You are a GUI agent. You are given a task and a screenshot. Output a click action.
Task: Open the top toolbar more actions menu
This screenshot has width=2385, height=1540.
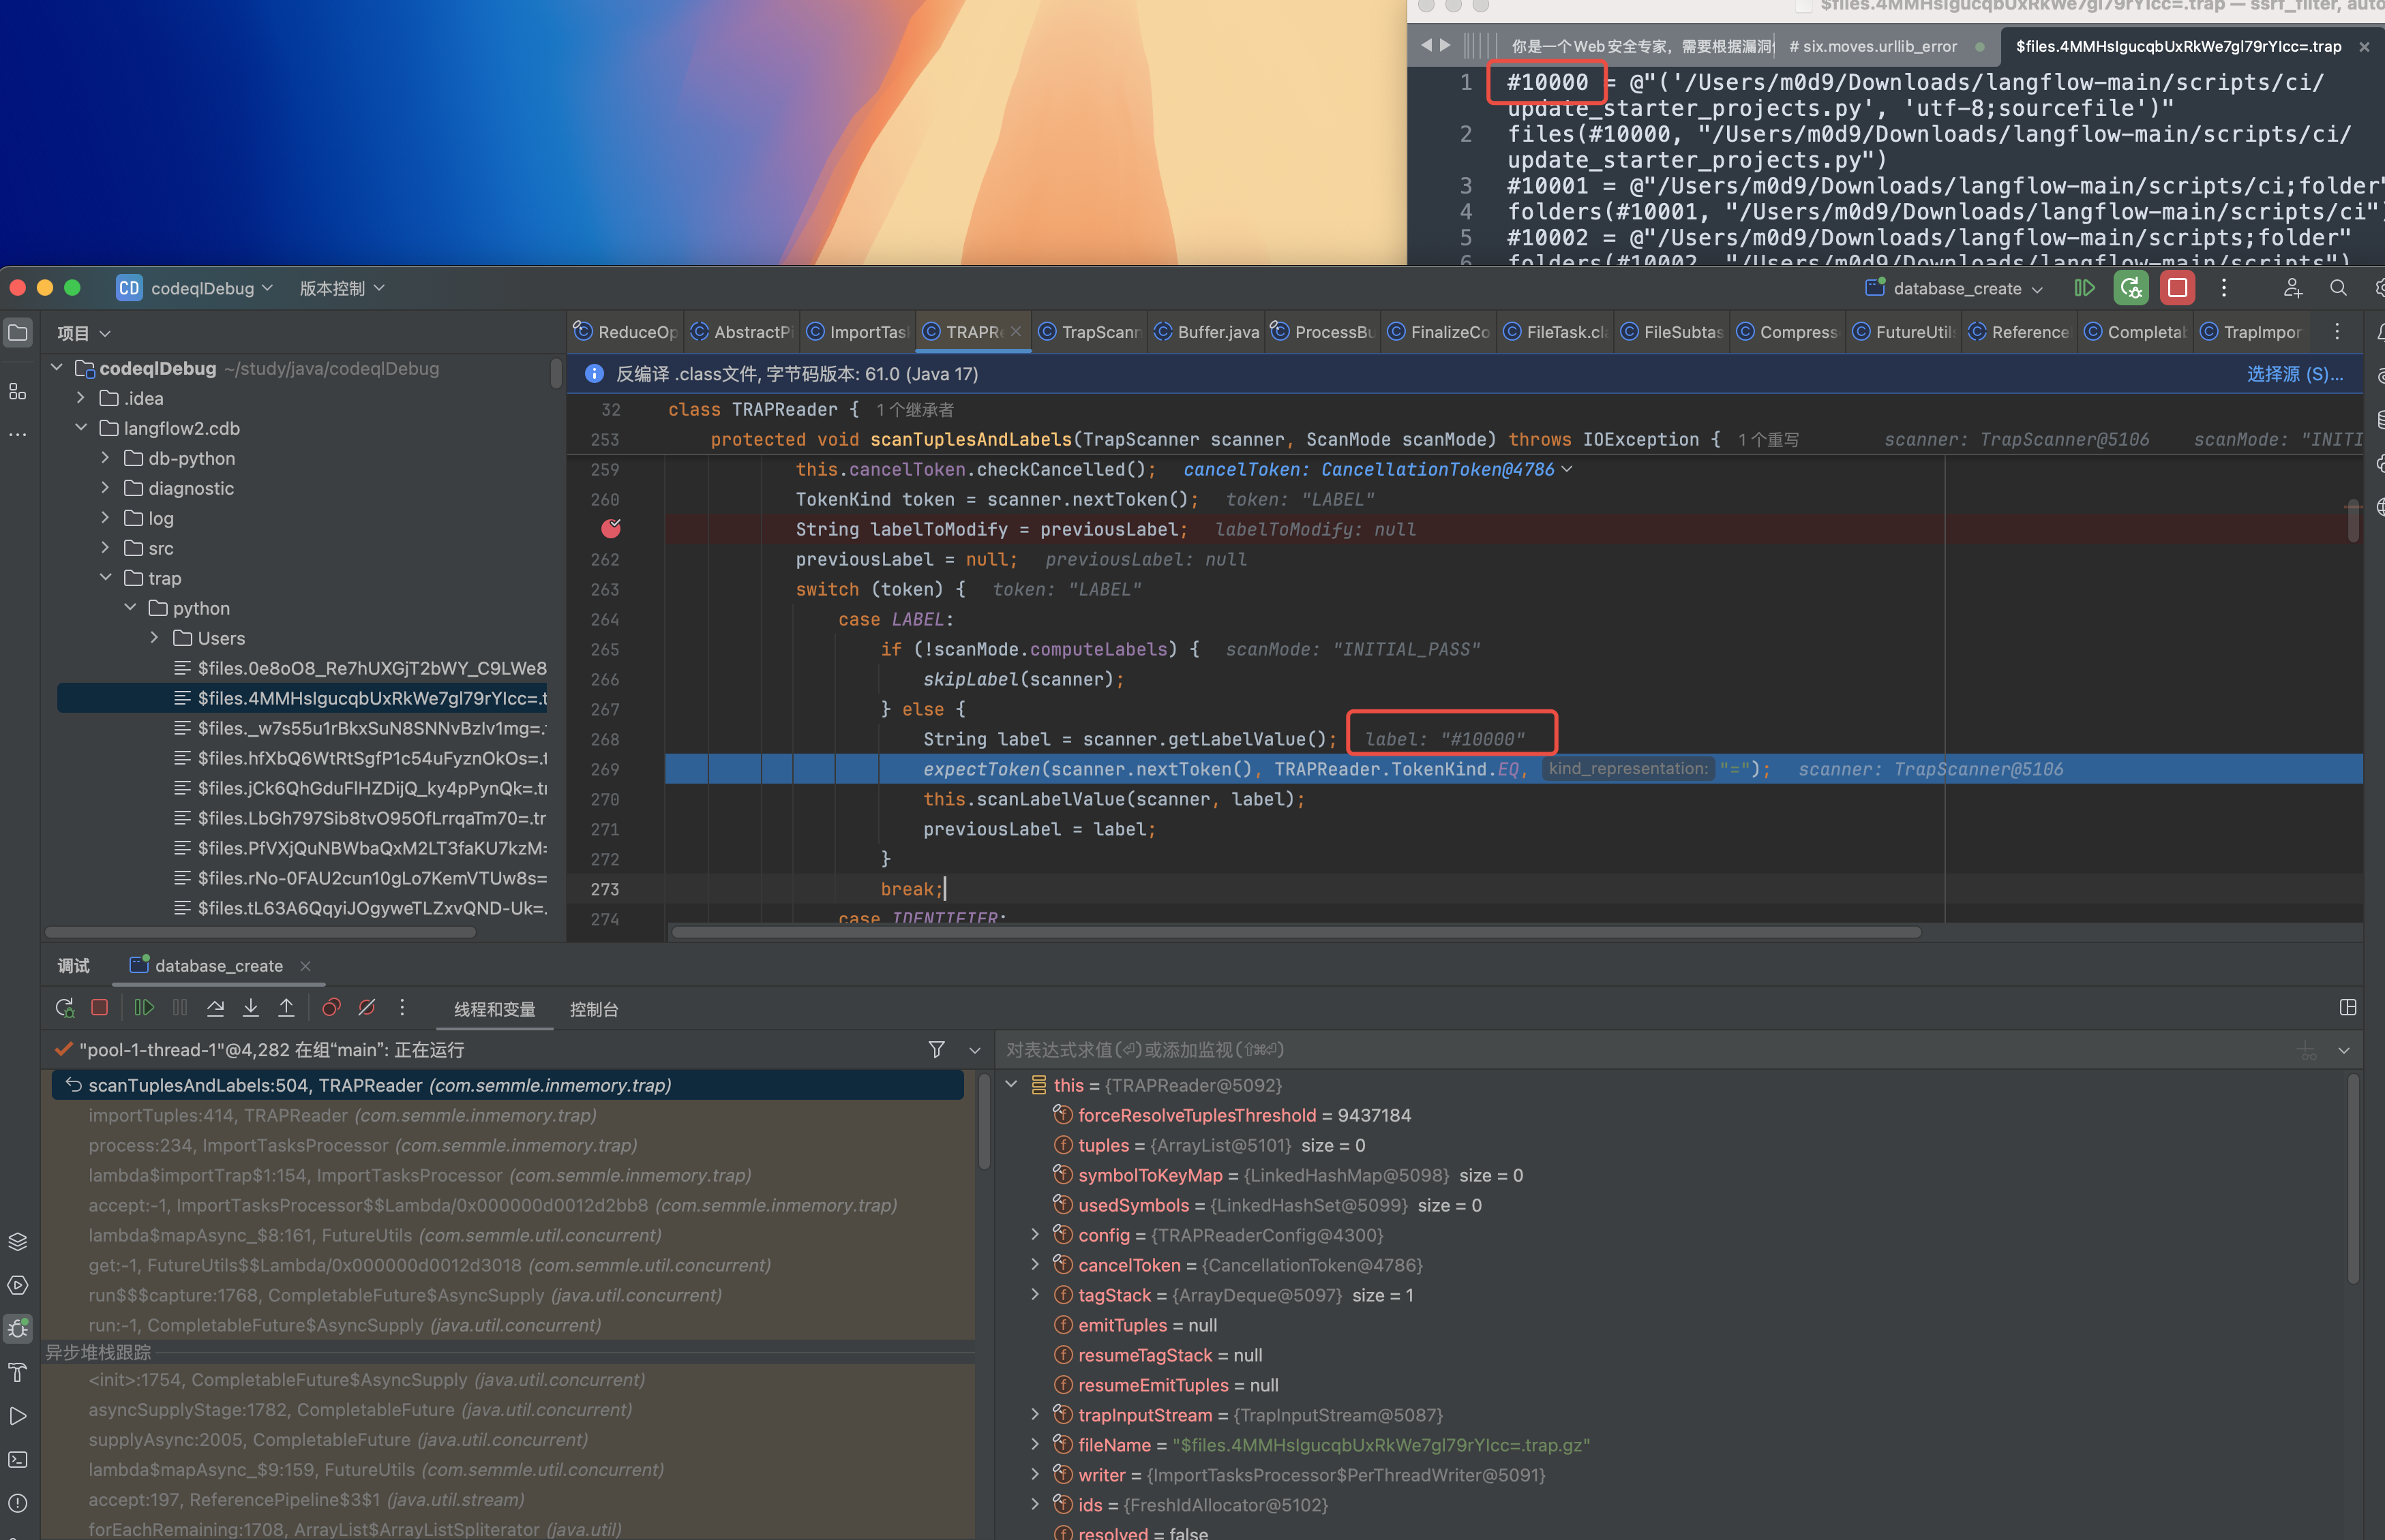tap(2224, 288)
